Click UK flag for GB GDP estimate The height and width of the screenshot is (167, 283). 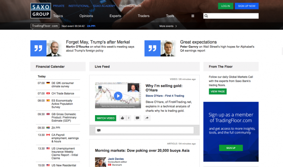point(48,114)
